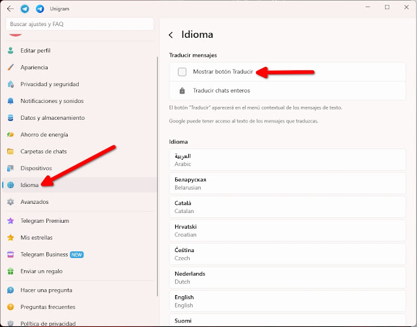
Task: Go back using the chevron beside Idioma heading
Action: click(171, 35)
